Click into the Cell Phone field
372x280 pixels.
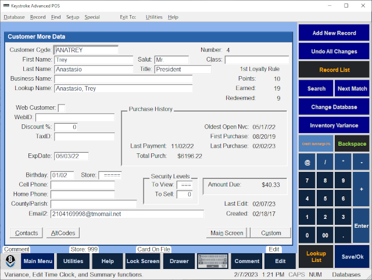(x=83, y=185)
